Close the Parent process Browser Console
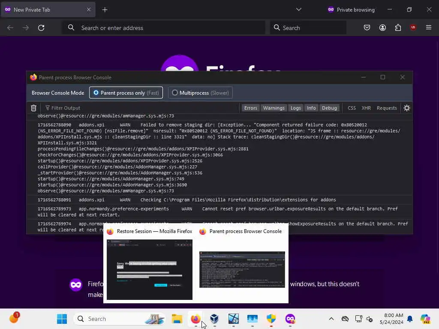The image size is (439, 329). [x=402, y=77]
